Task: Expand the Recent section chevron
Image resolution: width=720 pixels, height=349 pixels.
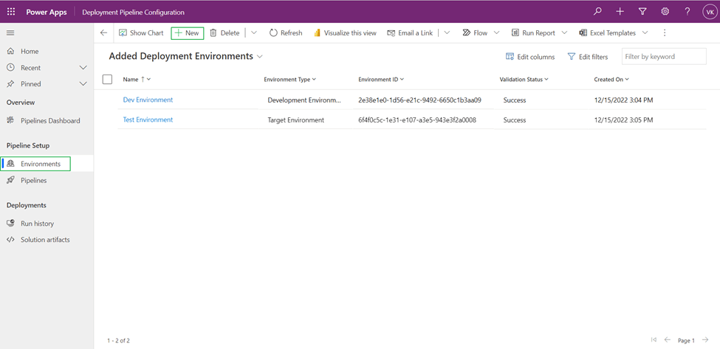Action: pos(83,68)
